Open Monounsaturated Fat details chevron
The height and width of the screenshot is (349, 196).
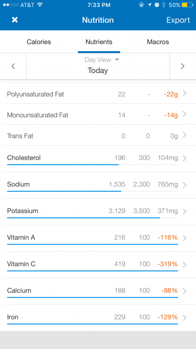click(x=184, y=114)
